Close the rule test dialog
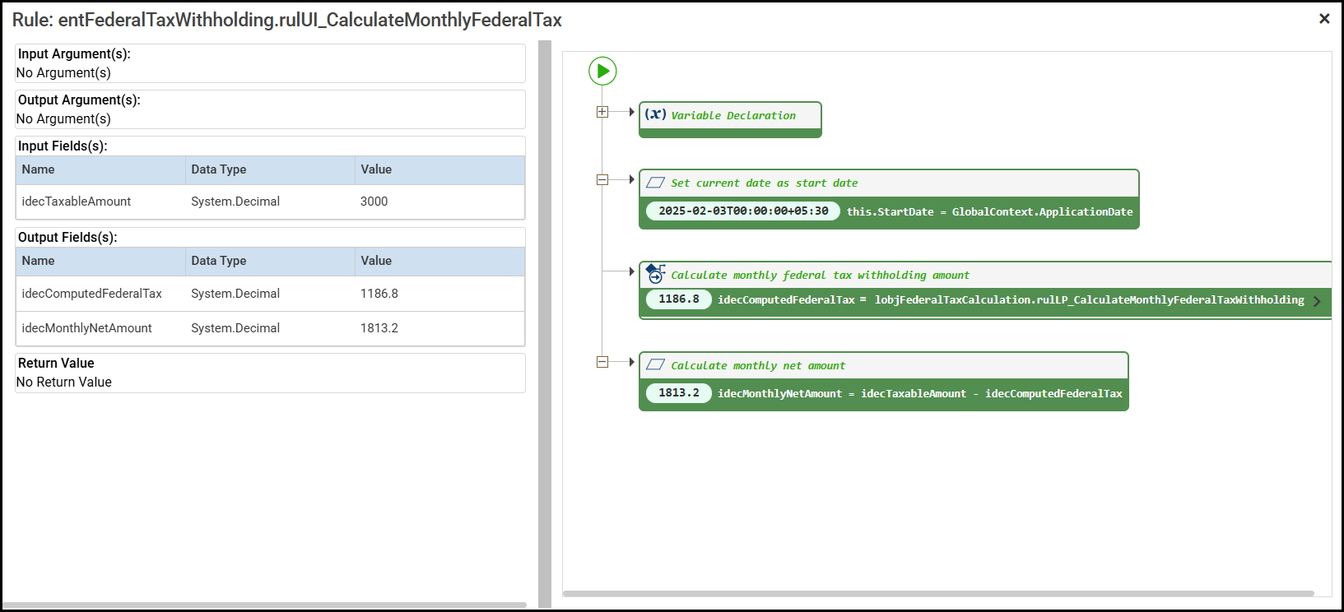The image size is (1344, 612). tap(1324, 18)
